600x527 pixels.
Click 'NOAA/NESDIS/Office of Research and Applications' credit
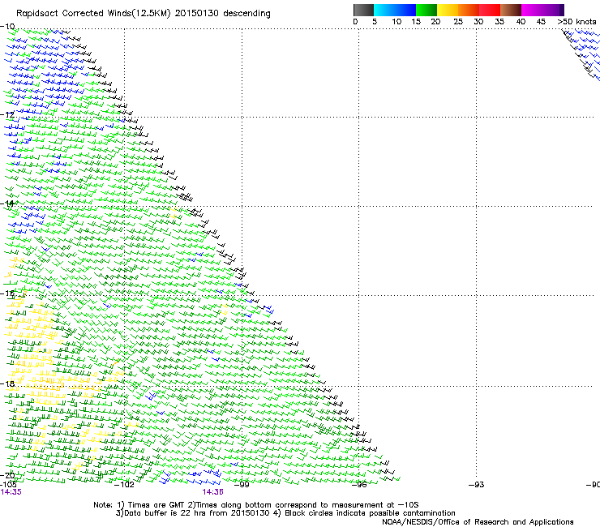tap(478, 522)
